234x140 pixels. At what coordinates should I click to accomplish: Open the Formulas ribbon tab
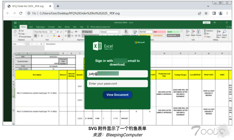[51, 27]
